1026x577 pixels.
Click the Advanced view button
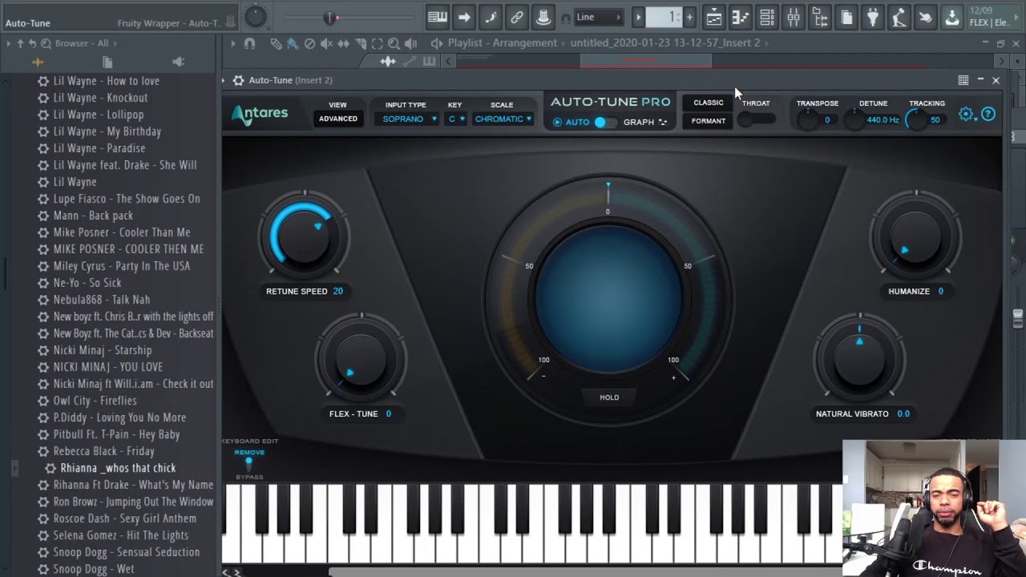(338, 119)
